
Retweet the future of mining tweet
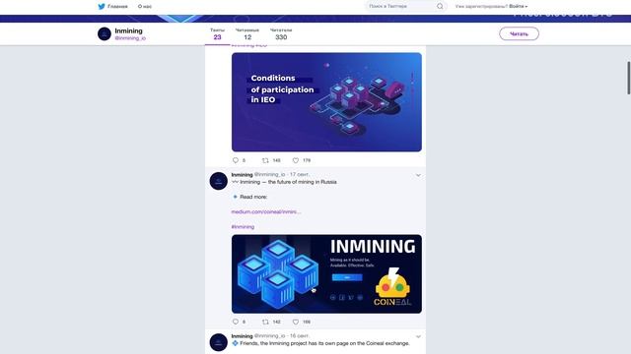265,322
